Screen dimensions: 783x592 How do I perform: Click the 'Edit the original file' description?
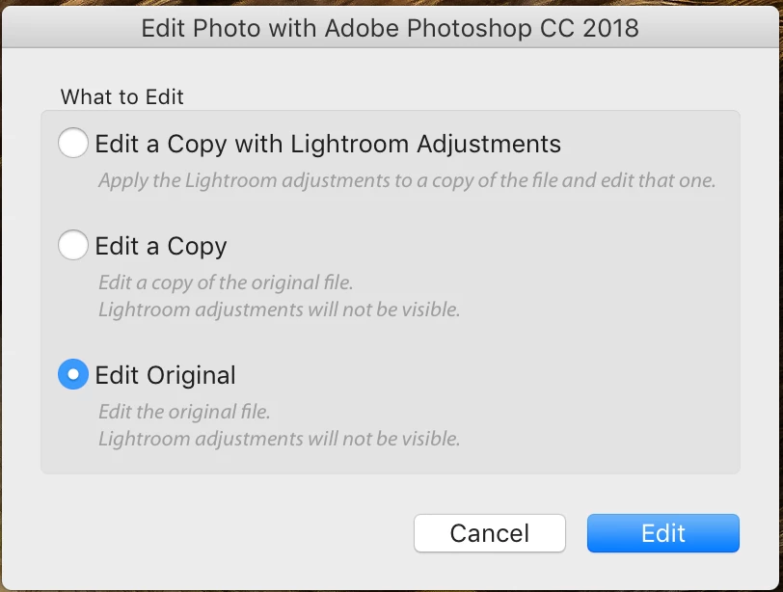point(184,412)
